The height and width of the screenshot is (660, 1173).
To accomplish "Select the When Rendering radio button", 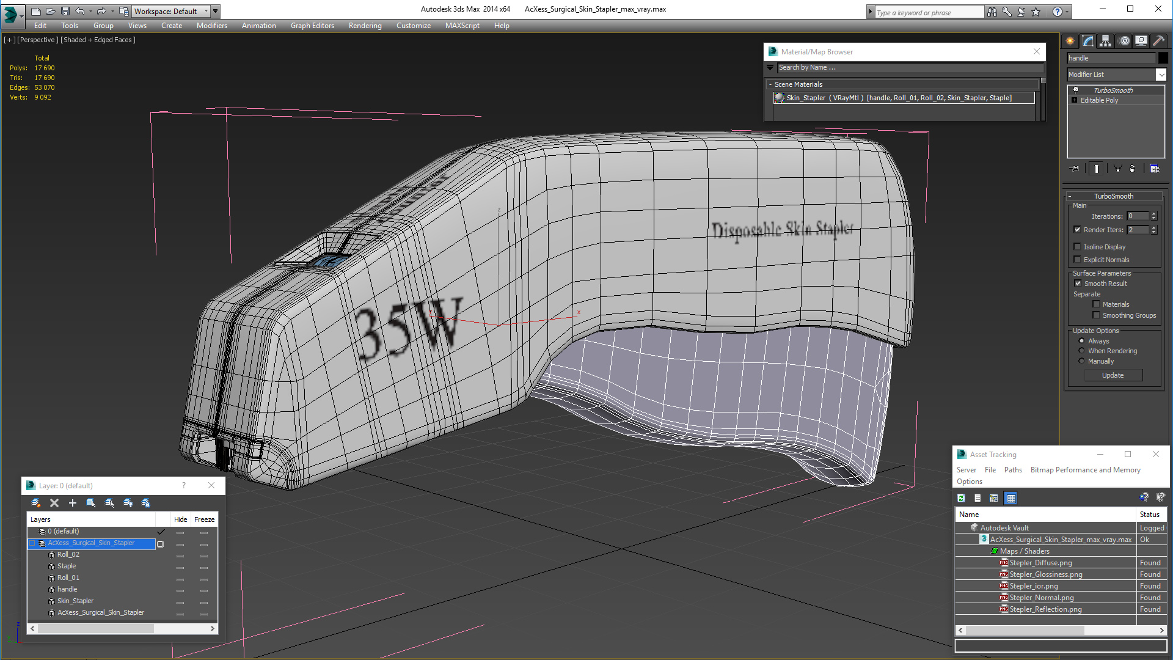I will [x=1081, y=351].
